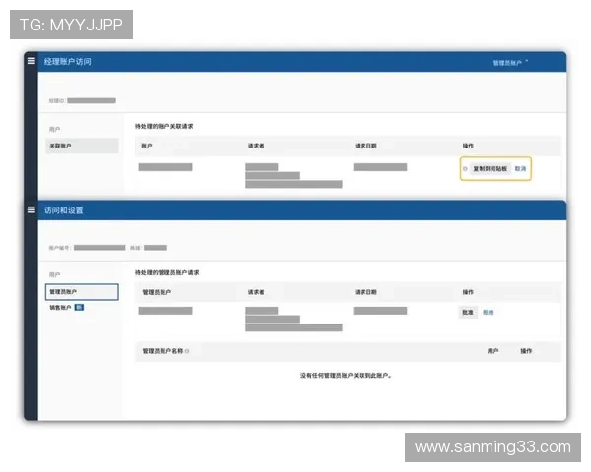Viewport: 591px width, 472px height.
Task: Expand the 管理员账户 dropdown at top right
Action: (x=510, y=62)
